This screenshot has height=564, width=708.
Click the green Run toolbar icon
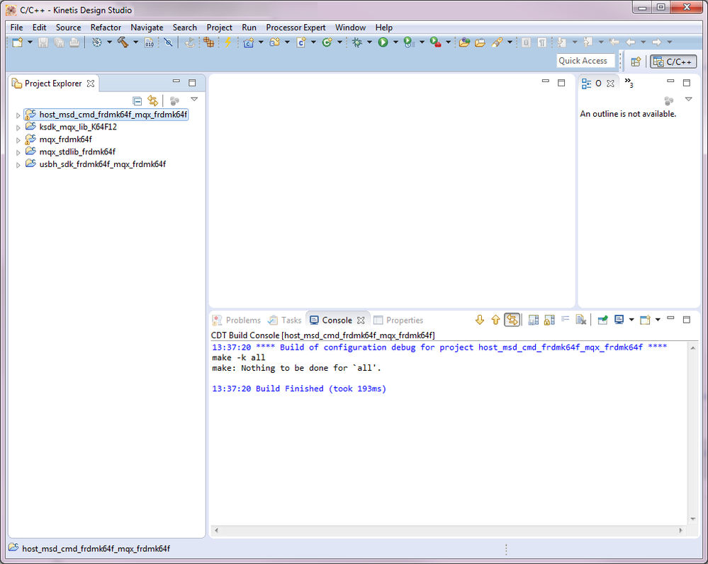coord(383,42)
